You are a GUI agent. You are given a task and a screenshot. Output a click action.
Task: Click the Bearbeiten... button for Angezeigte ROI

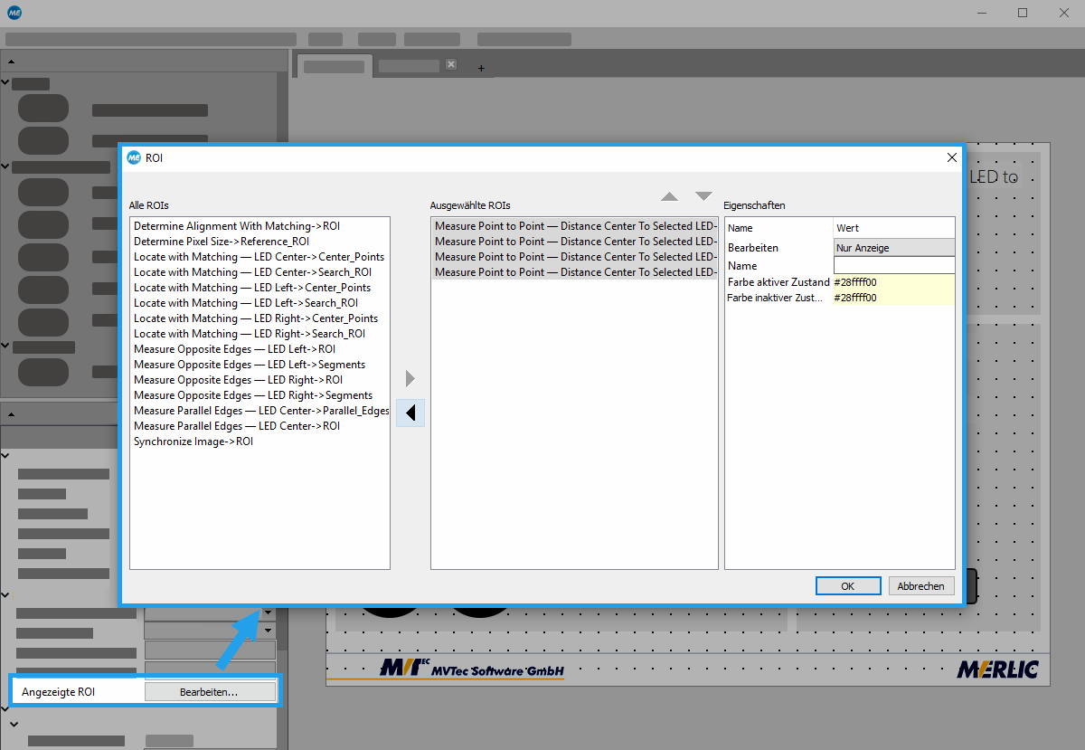point(209,692)
